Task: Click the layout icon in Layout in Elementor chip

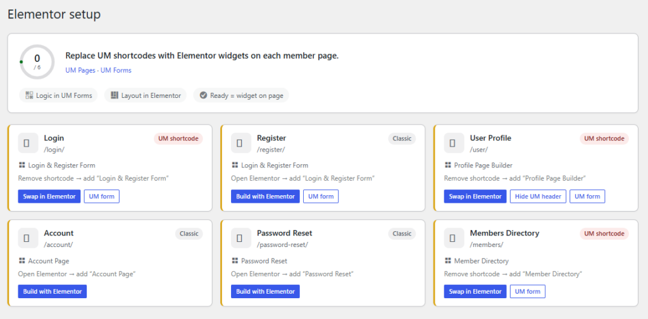Action: click(115, 95)
